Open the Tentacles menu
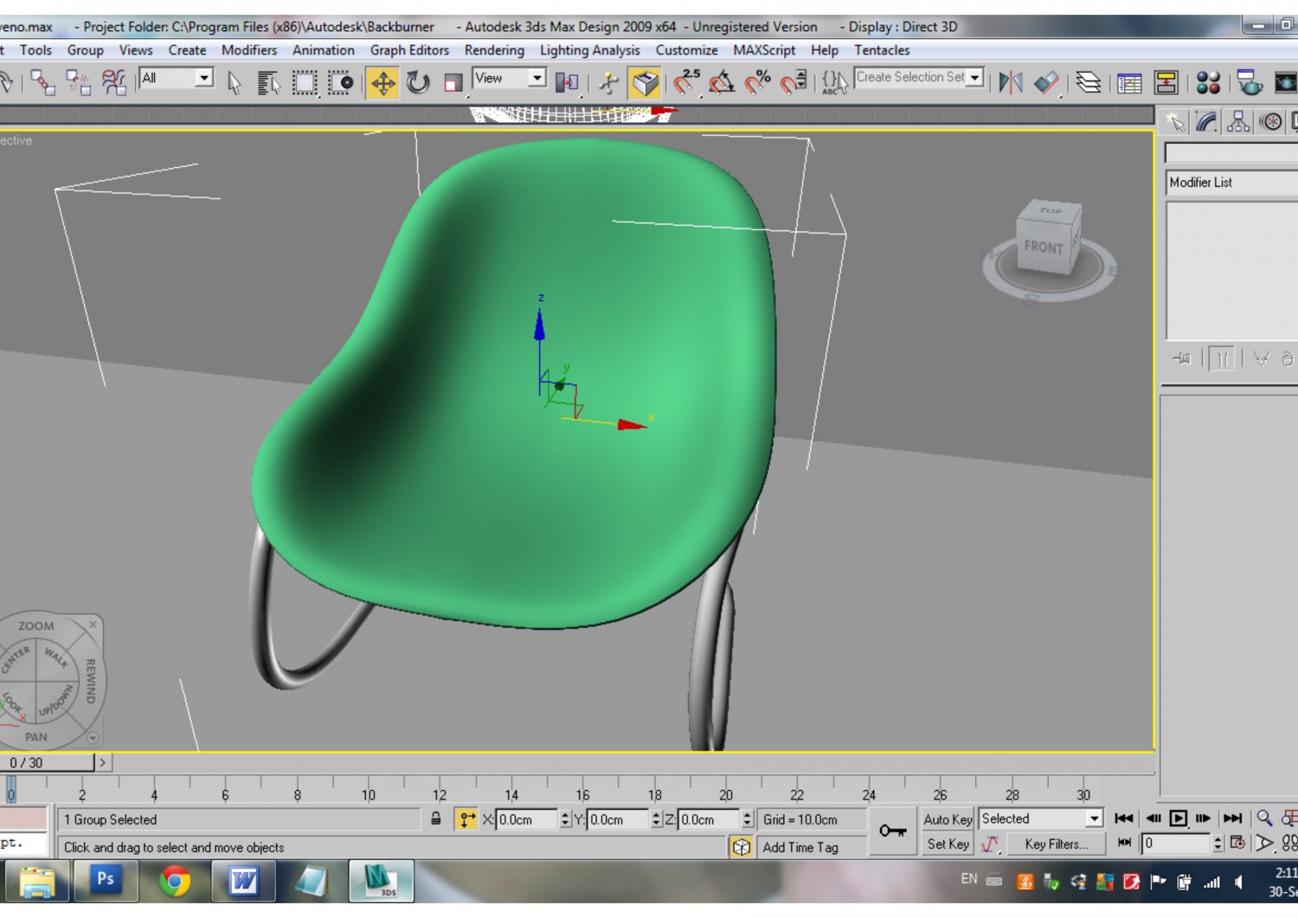This screenshot has width=1298, height=918. click(881, 50)
